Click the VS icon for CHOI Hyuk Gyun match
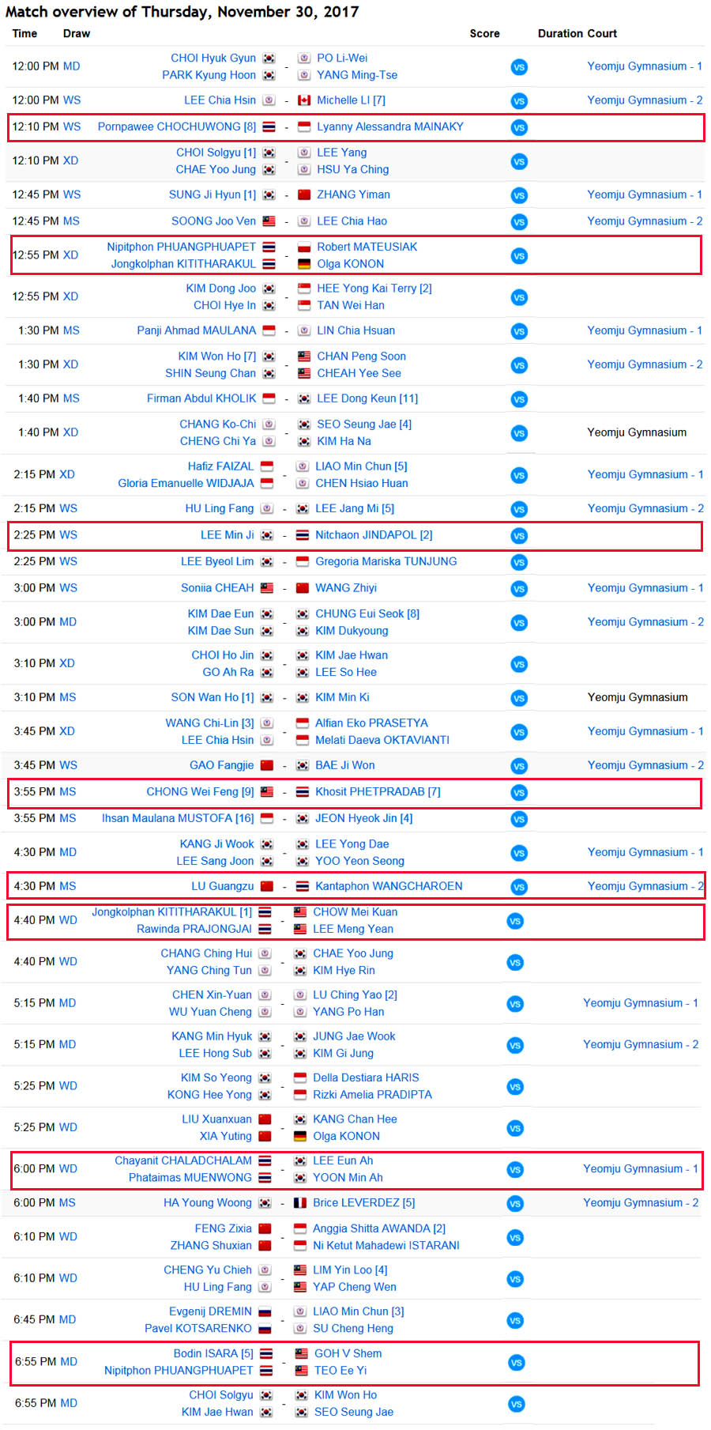The height and width of the screenshot is (1430, 711). click(x=519, y=67)
